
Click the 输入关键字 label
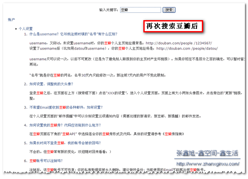tap(109, 10)
